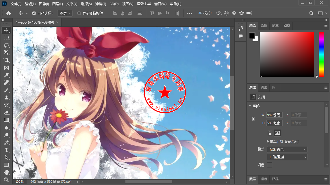Switch to the 调整 tab
Screen dimensions: 330x185
click(264, 87)
